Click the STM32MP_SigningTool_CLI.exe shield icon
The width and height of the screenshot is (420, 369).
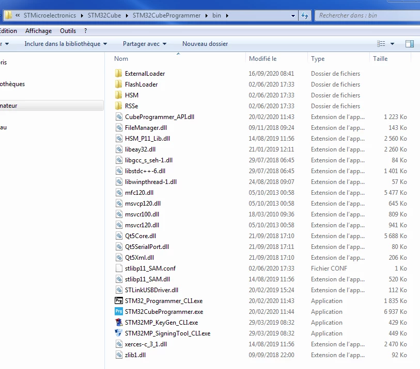(x=118, y=333)
